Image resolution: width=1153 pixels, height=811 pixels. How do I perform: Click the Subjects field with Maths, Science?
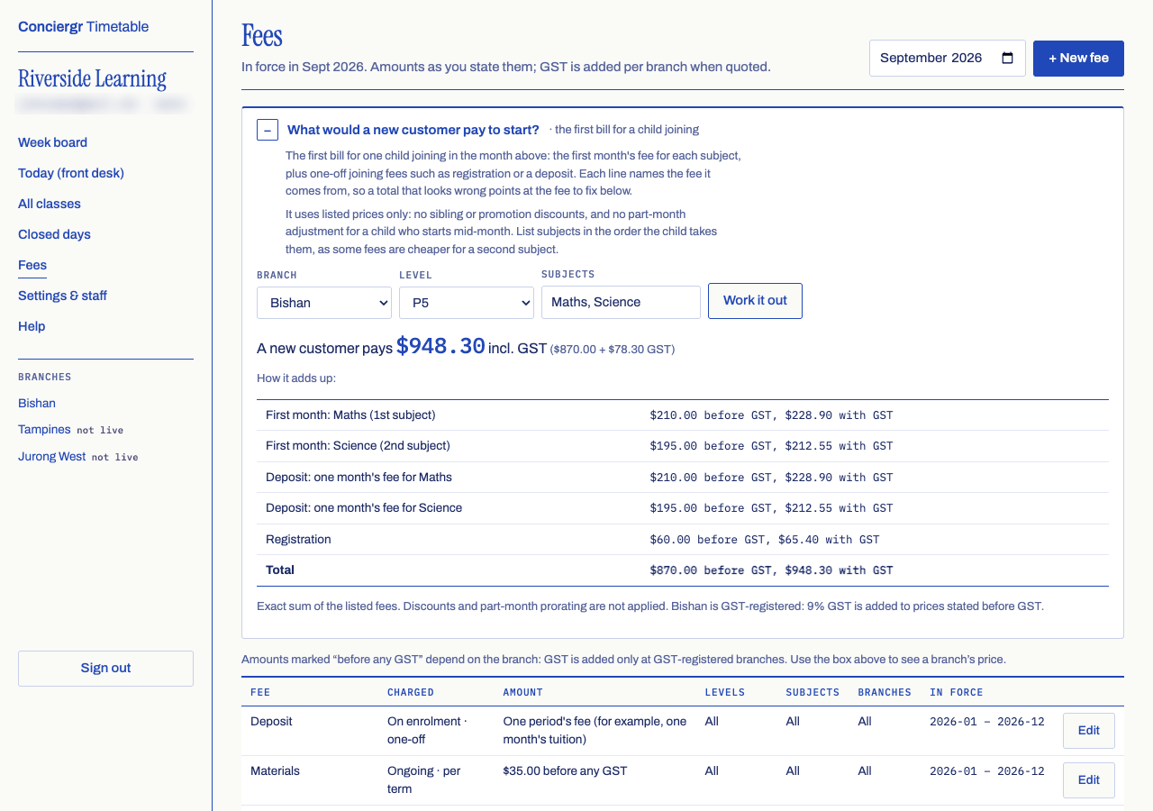click(x=621, y=302)
